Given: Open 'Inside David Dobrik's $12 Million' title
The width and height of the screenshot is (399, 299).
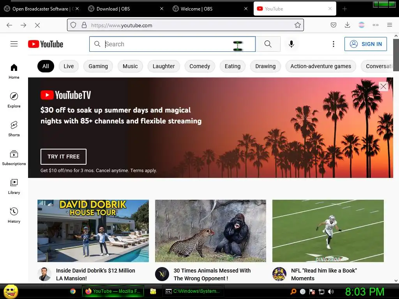Looking at the screenshot, I should [95, 274].
